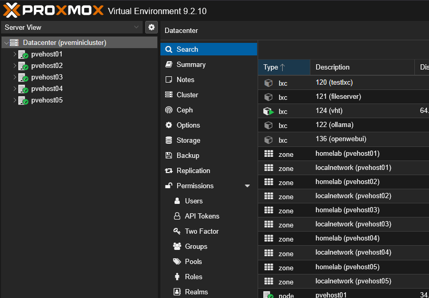Open the Replication section

209,171
